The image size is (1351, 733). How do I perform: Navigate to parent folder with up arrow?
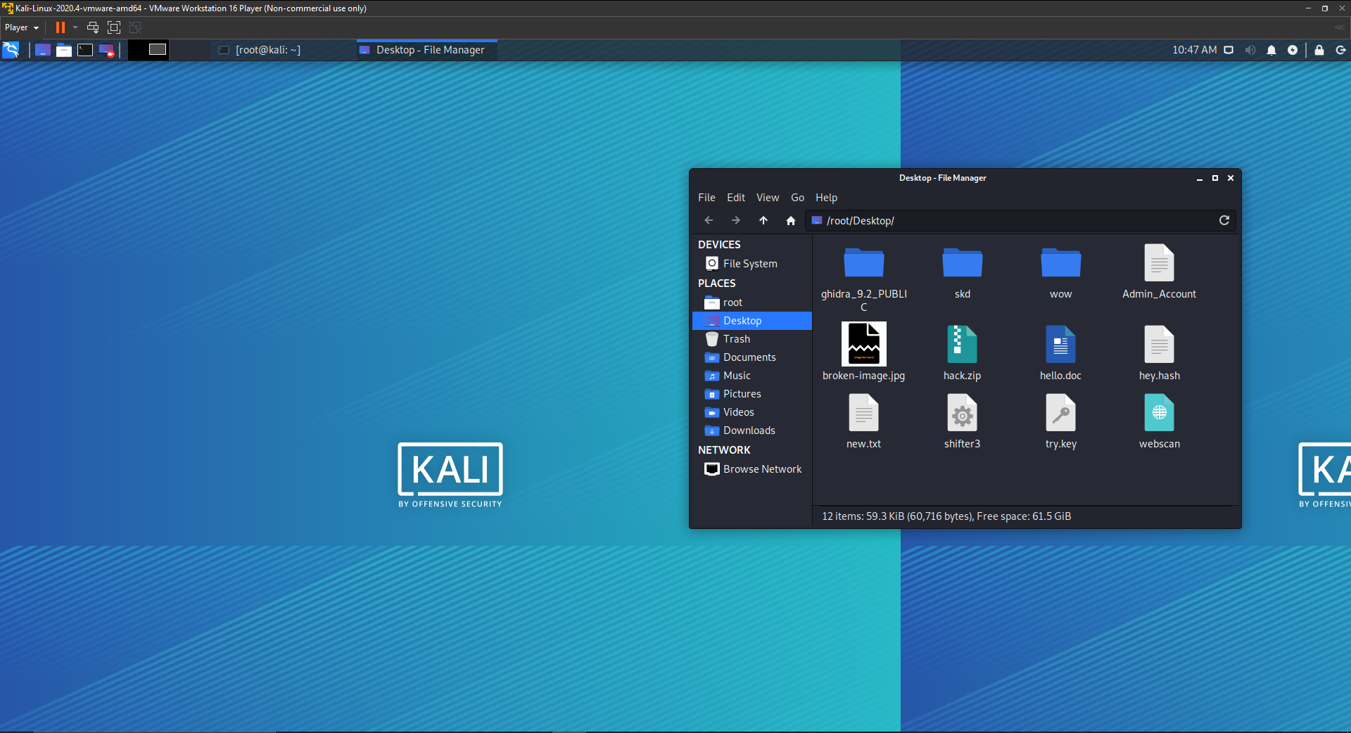763,221
